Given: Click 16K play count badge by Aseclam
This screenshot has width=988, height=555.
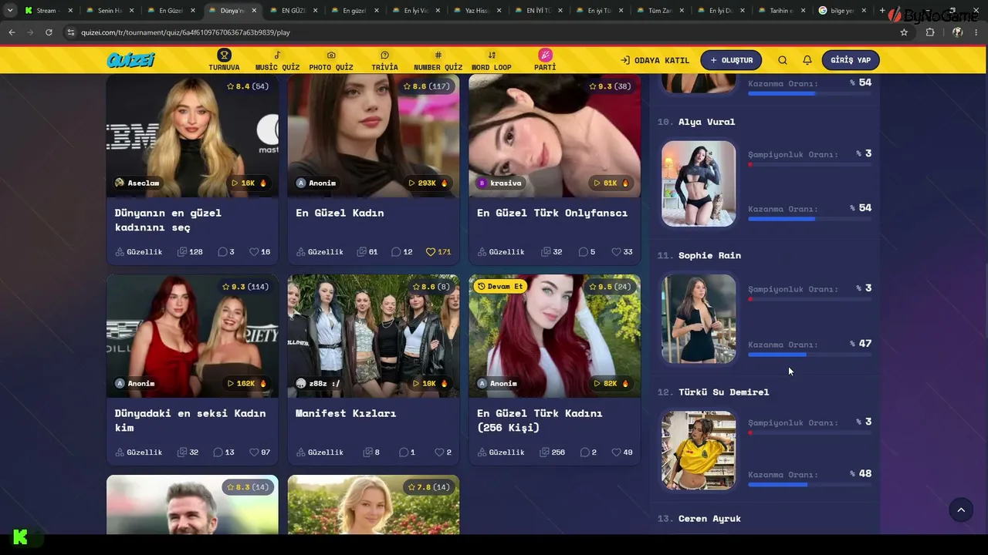Looking at the screenshot, I should (x=251, y=183).
